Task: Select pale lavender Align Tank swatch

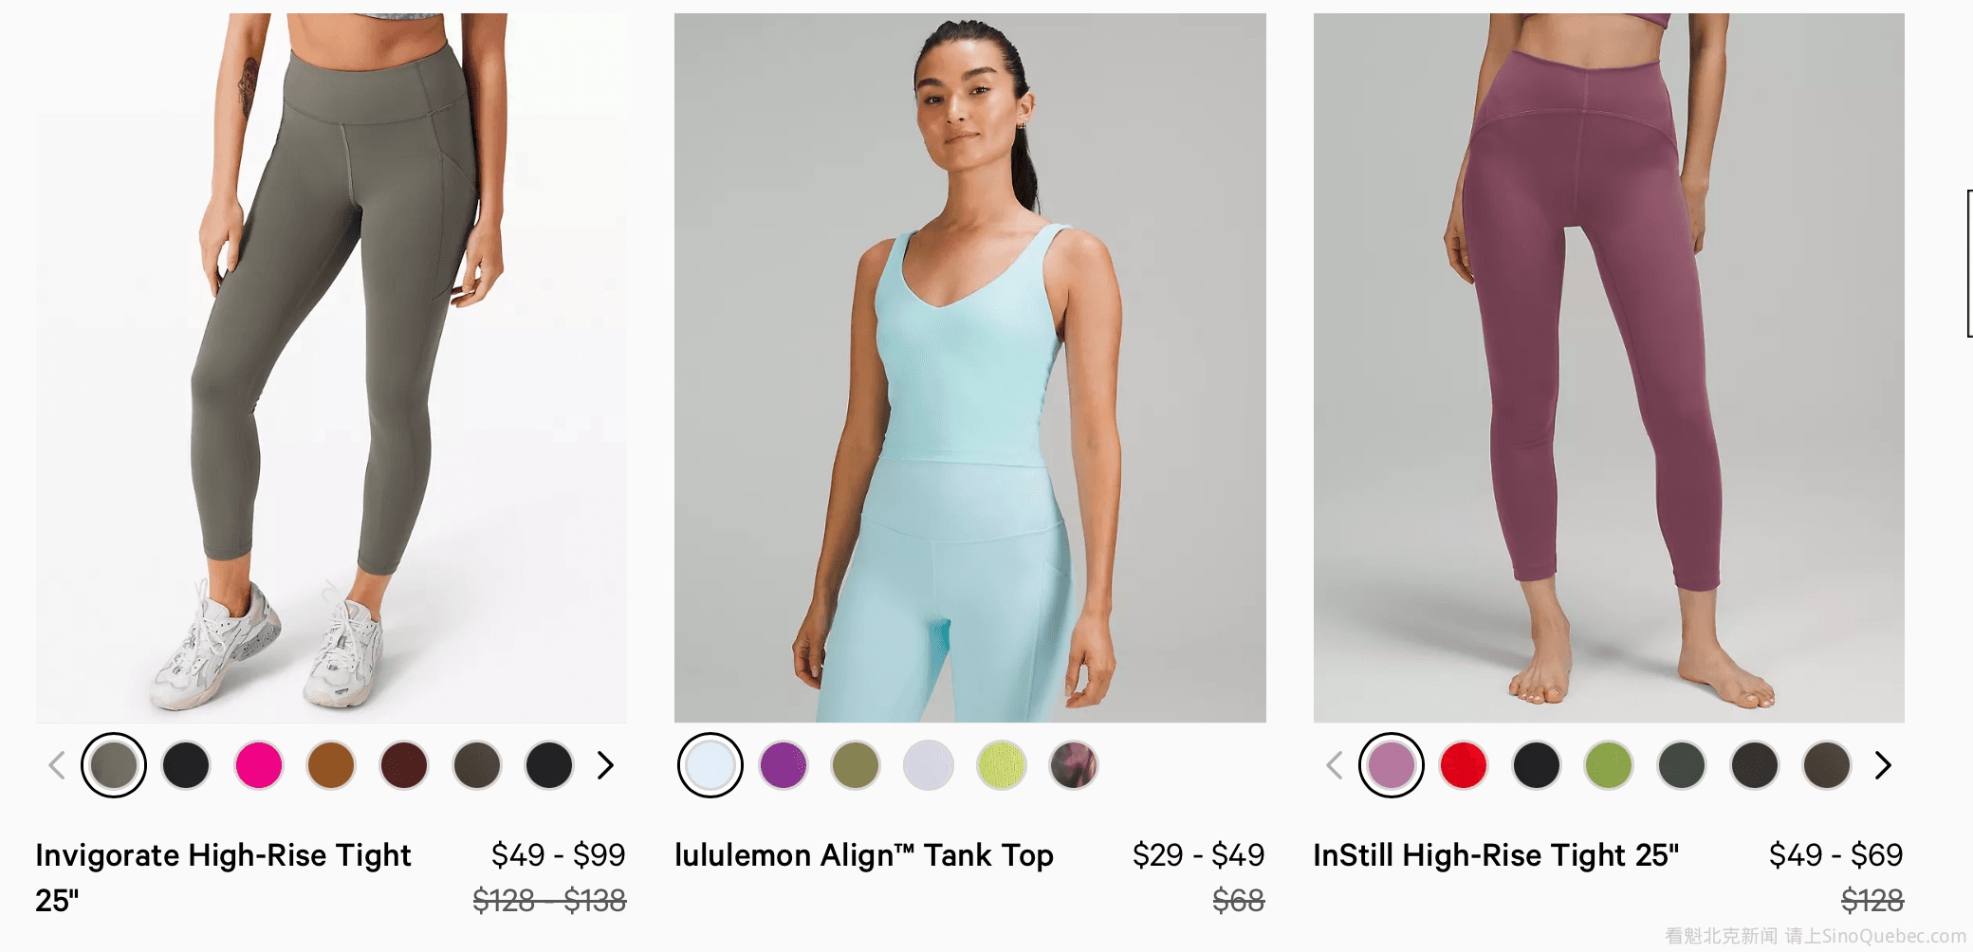Action: 929,765
